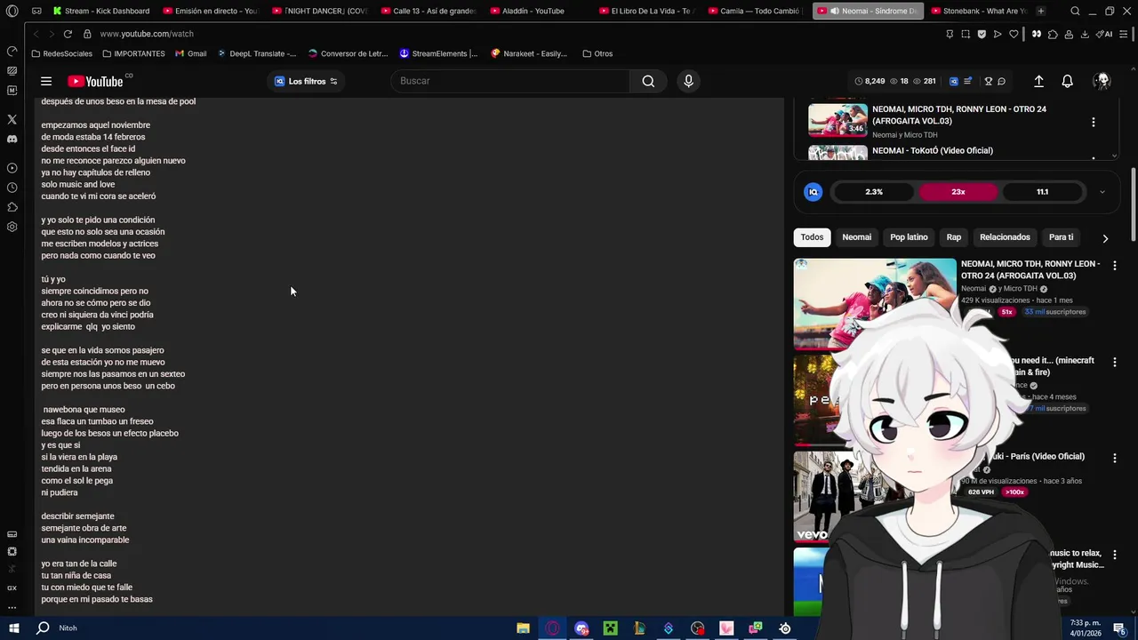Viewport: 1138px width, 640px height.
Task: Start voice search with the microphone icon
Action: (x=688, y=81)
